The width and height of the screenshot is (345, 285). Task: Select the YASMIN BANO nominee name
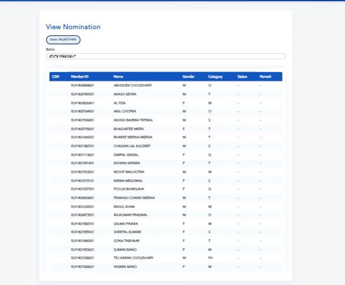coord(125,267)
